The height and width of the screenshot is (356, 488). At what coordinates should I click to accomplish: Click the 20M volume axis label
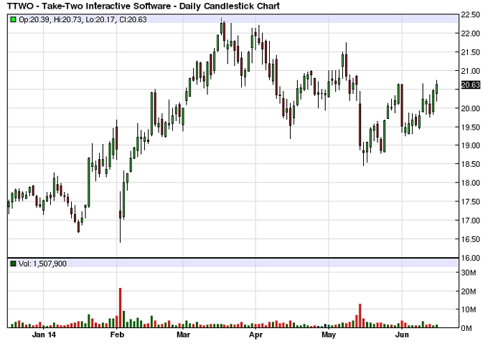tap(469, 292)
